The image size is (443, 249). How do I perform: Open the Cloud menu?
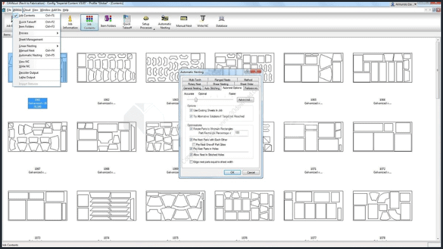27,10
